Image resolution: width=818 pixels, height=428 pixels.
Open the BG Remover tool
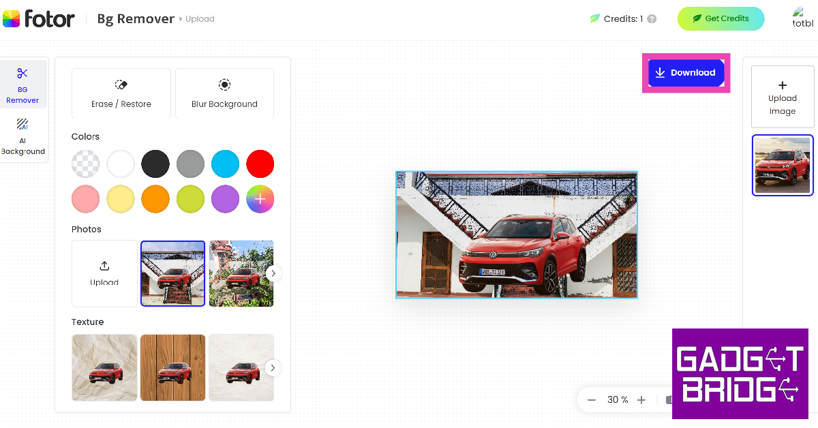coord(22,85)
